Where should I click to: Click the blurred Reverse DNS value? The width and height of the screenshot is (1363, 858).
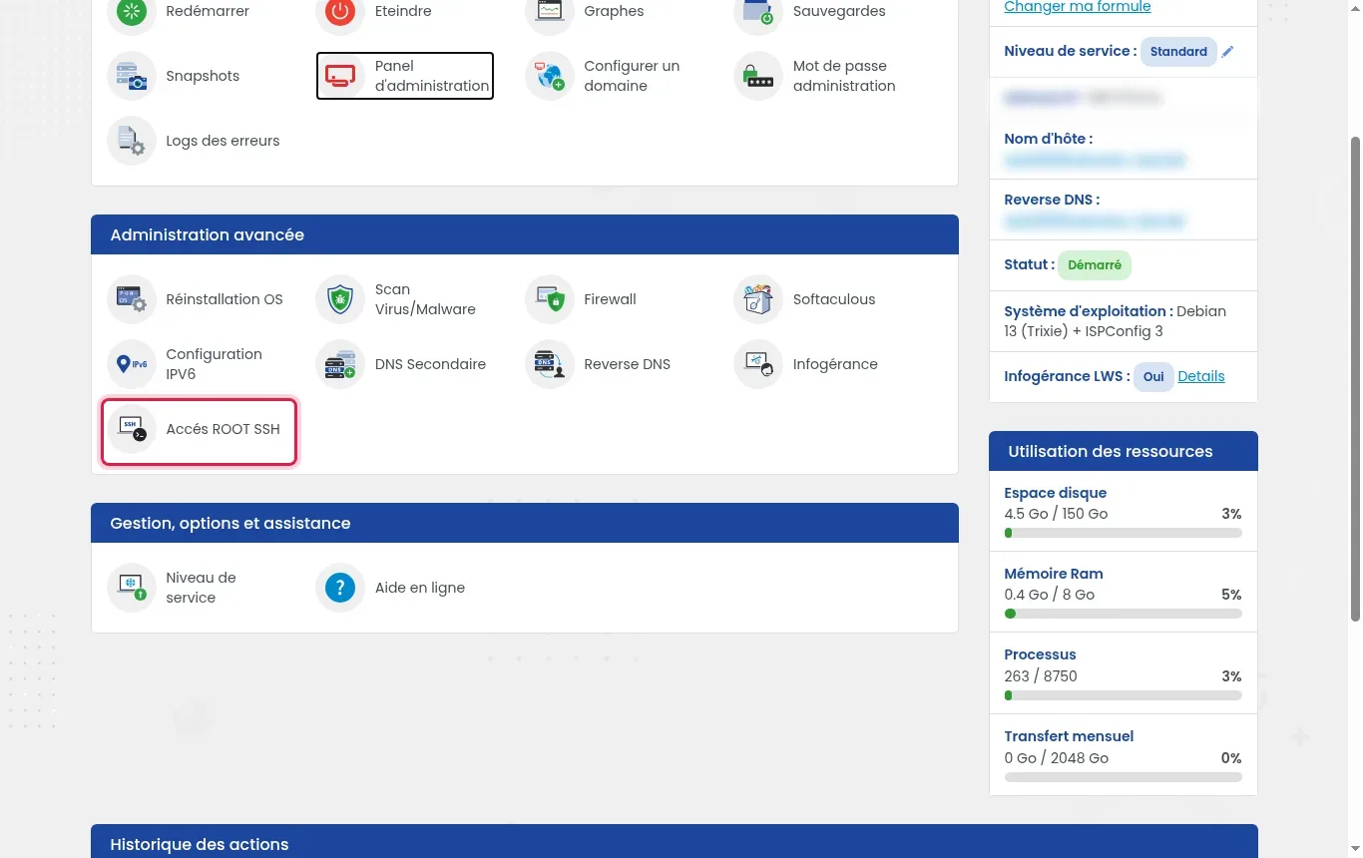tap(1095, 221)
